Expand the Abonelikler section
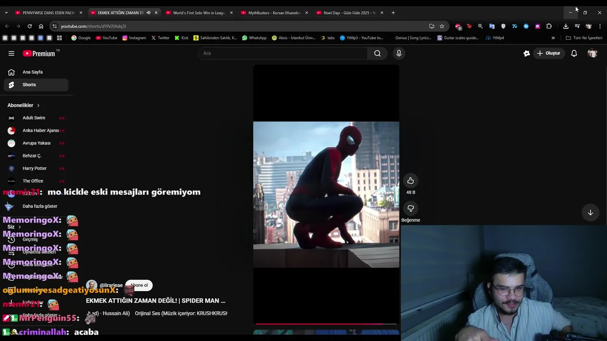 [23, 105]
